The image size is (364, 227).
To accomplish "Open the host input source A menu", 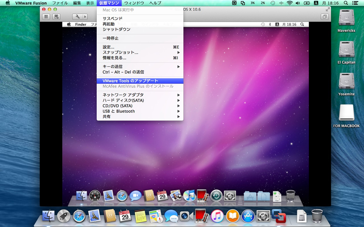I will pyautogui.click(x=316, y=3).
